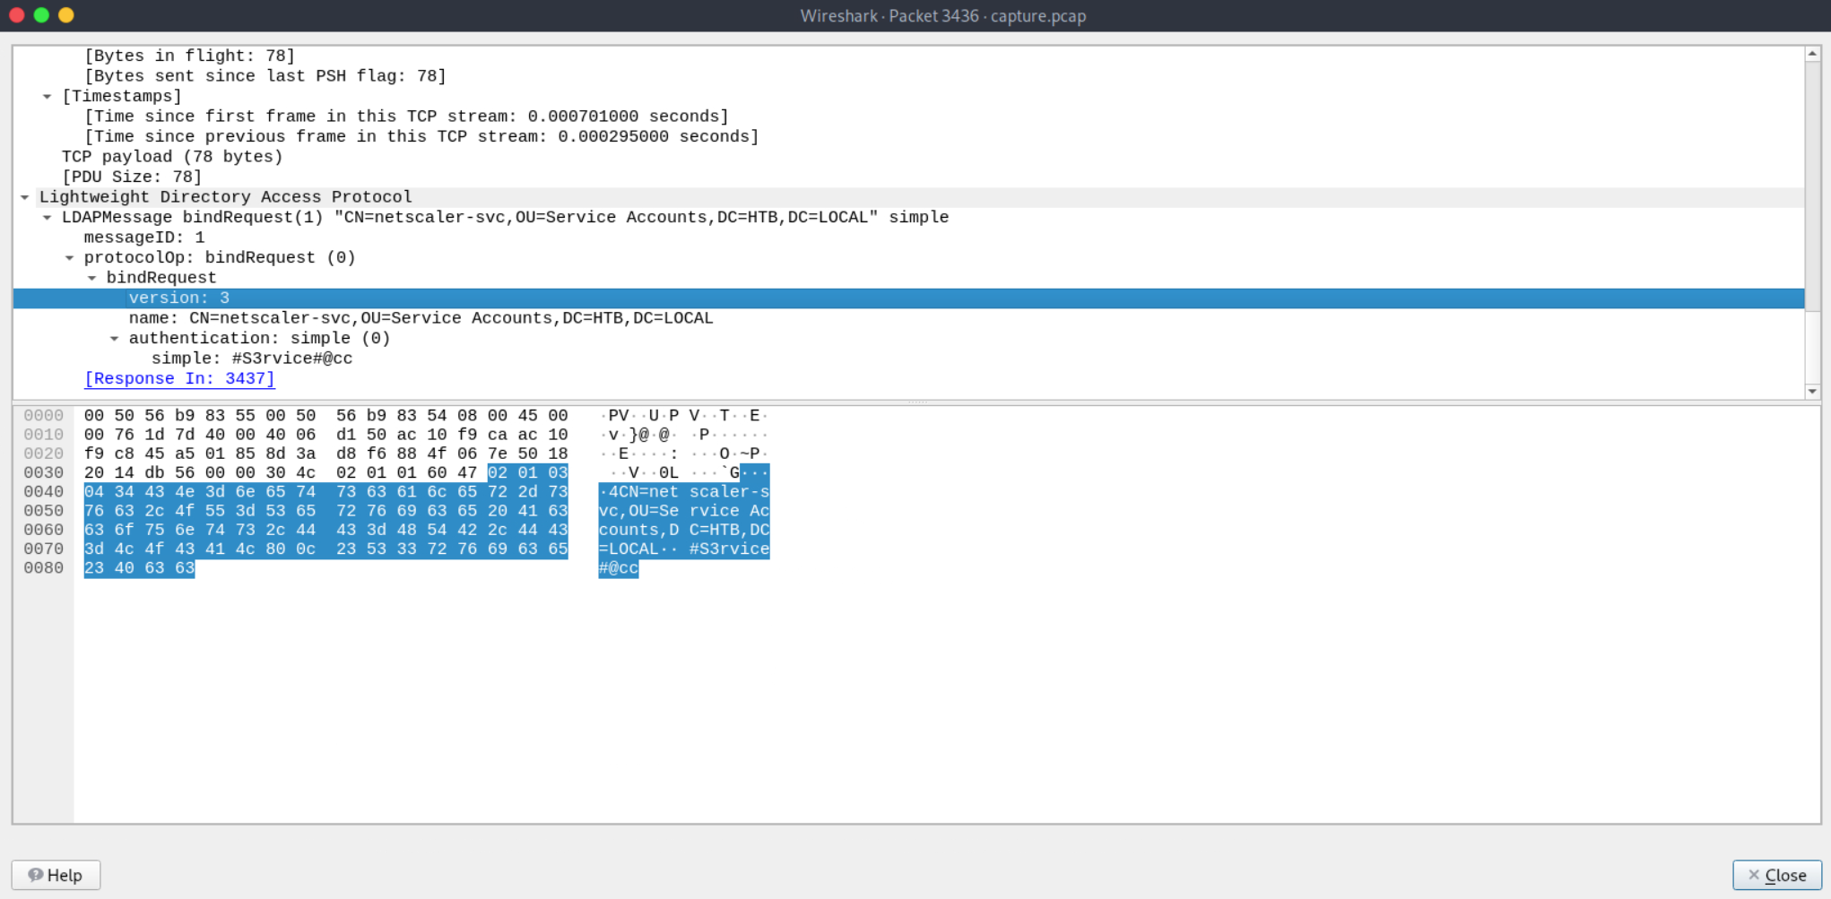Select Bytes sent since last PSH flag row
This screenshot has height=899, width=1831.
pos(908,76)
